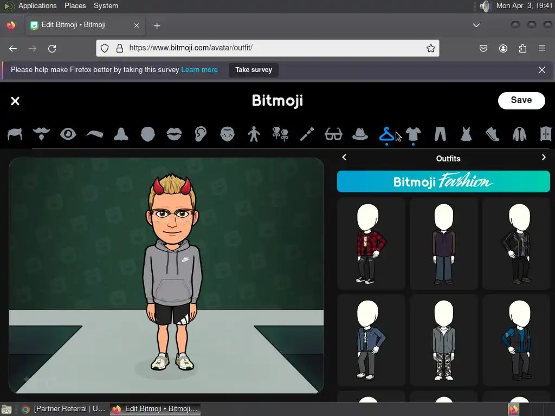The image size is (555, 416).
Task: Open the face details freckles category
Action: point(227,134)
